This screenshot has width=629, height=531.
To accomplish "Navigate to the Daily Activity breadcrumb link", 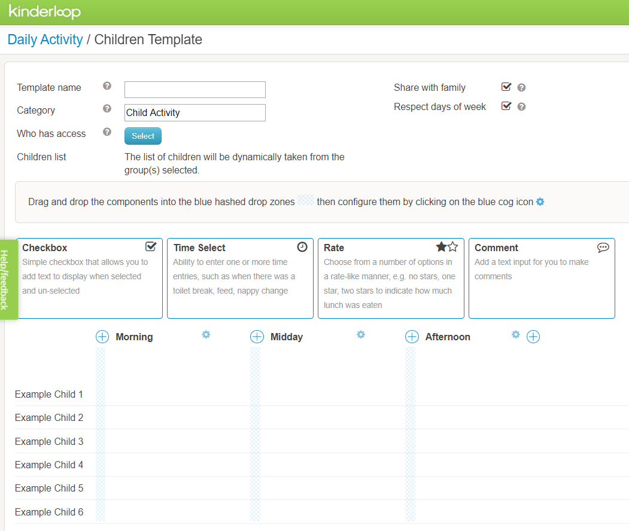I will 45,39.
